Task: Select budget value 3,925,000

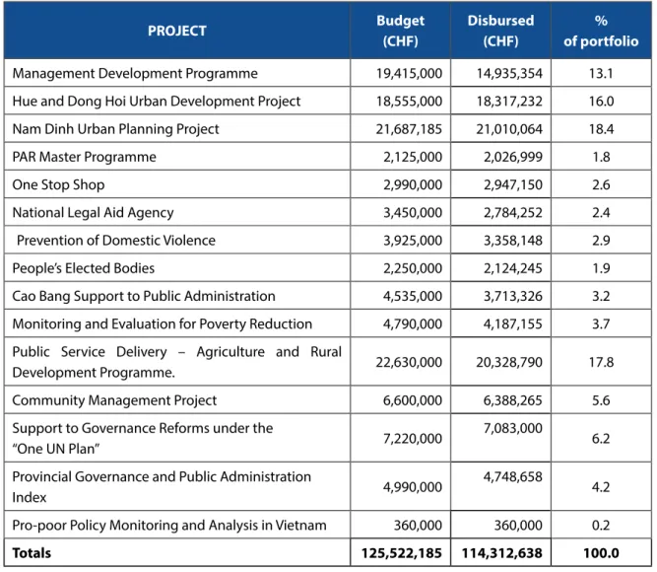Action: 413,241
